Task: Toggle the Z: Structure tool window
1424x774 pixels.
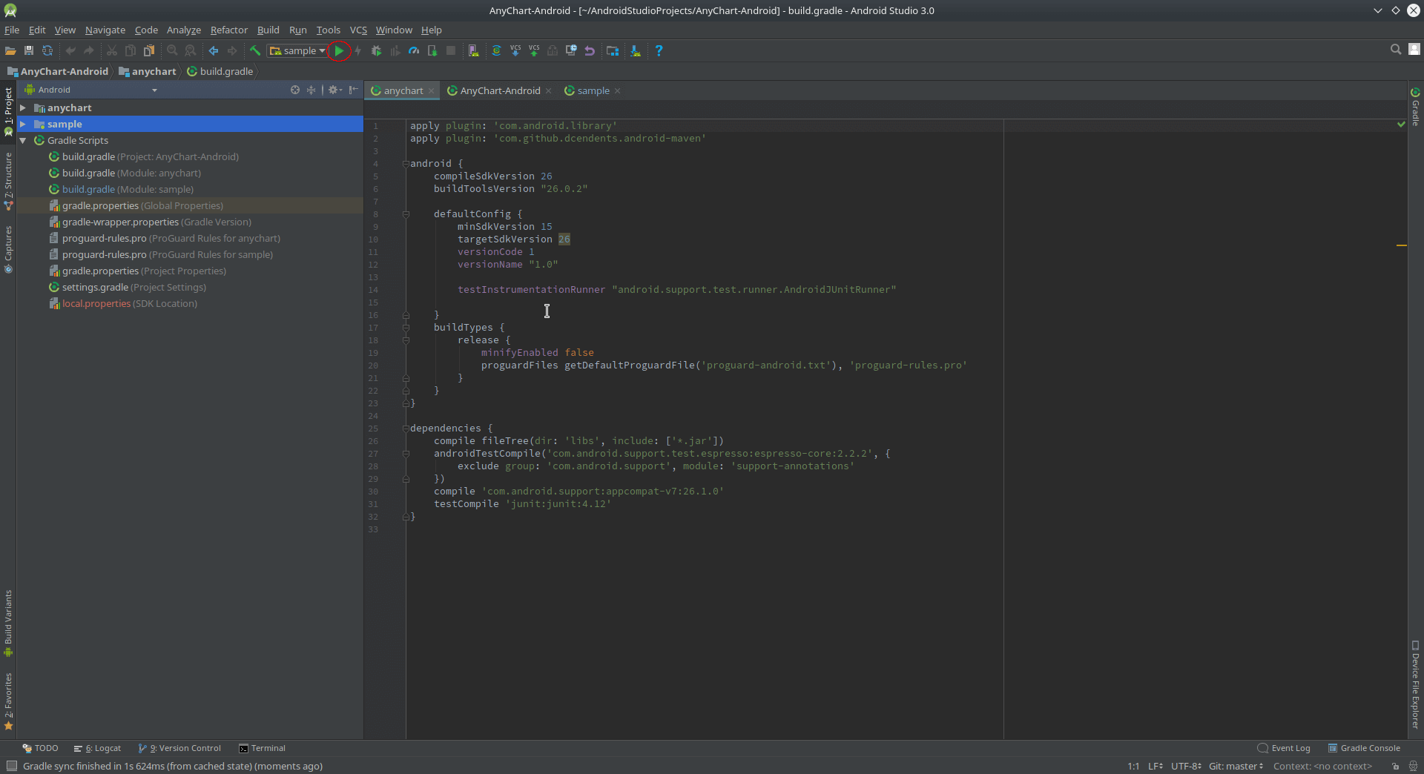Action: (x=8, y=182)
